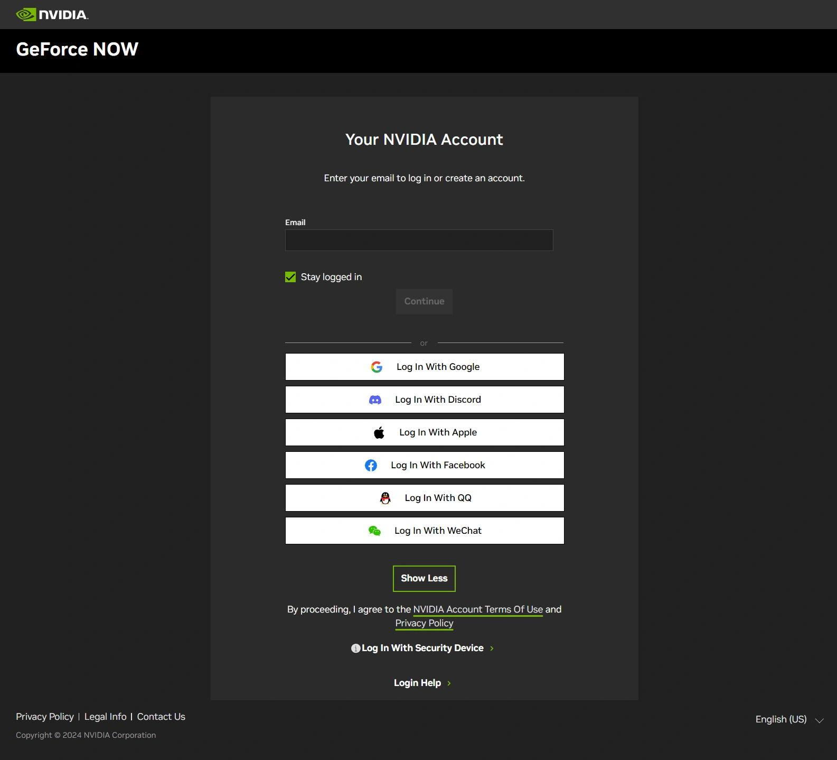
Task: Click the Discord logo icon
Action: [x=375, y=400]
